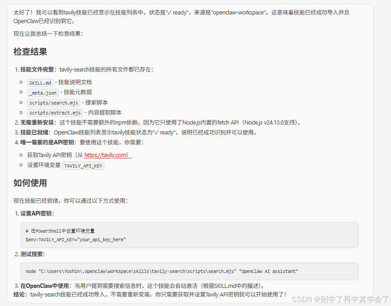Click the bold text 无需重新安装
The width and height of the screenshot is (391, 306).
tap(37, 123)
